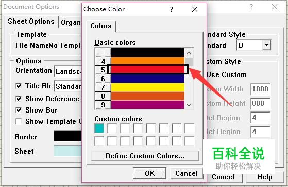Click the first Ref Region field
The height and width of the screenshot is (187, 288).
pyautogui.click(x=260, y=118)
